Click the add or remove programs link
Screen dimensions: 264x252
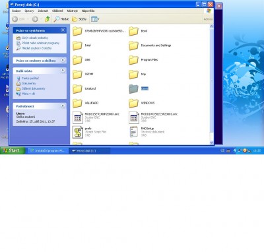point(40,43)
